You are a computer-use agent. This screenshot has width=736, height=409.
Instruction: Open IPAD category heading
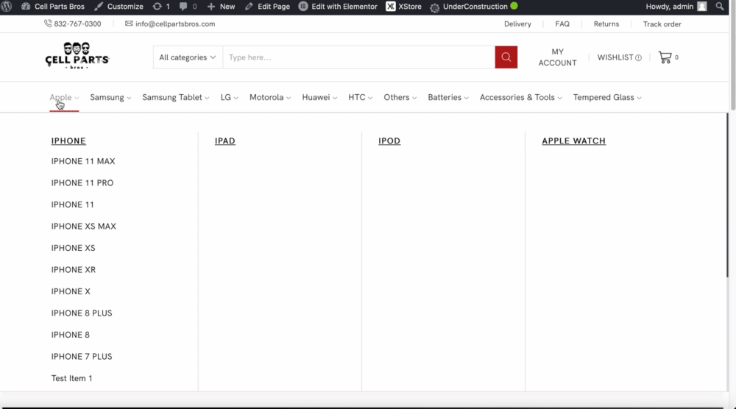[x=224, y=141]
